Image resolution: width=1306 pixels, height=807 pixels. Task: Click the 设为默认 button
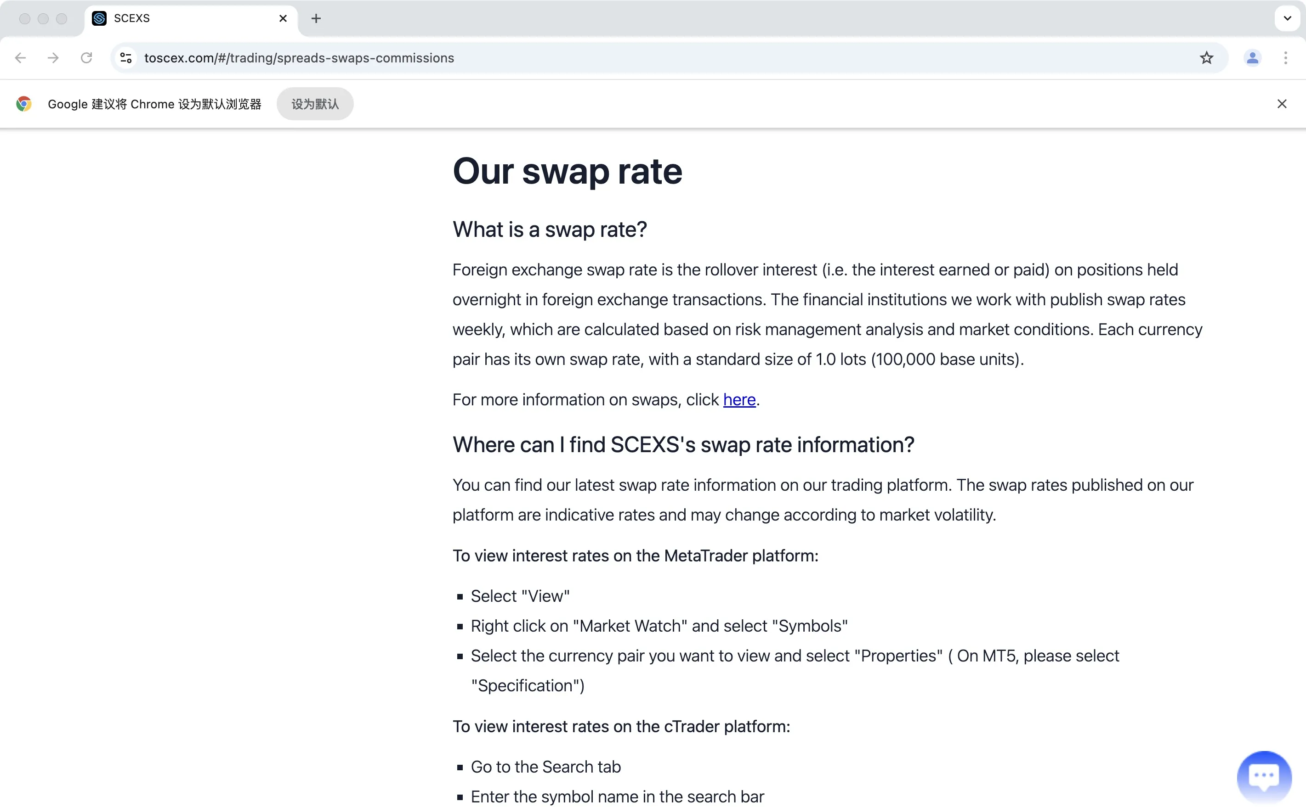point(315,104)
